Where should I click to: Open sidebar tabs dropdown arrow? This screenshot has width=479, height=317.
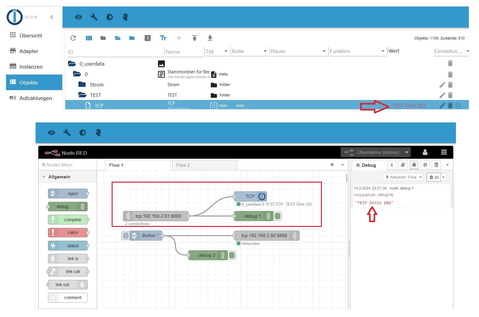click(x=447, y=165)
